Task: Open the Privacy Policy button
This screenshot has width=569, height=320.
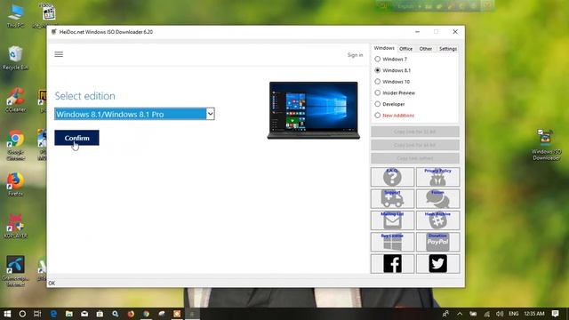Action: coord(437,177)
